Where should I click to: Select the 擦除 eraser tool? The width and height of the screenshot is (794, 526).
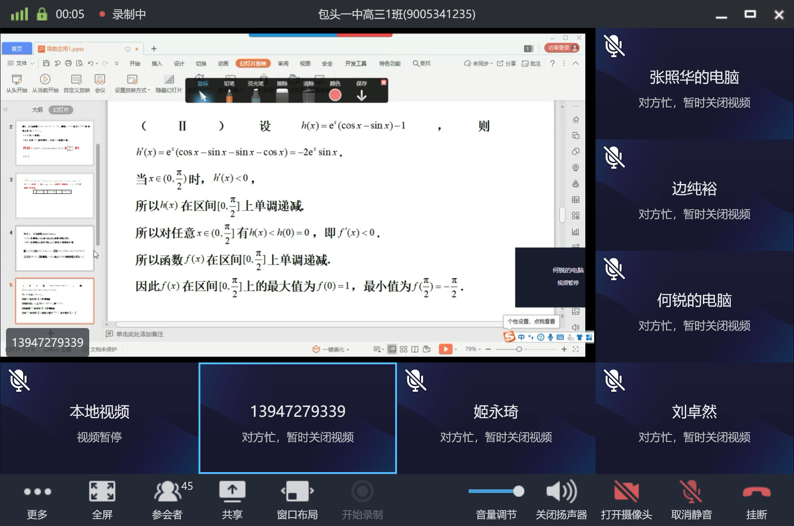coord(282,91)
